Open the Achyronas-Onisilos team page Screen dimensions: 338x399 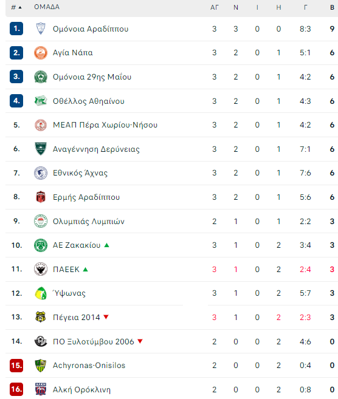89,365
